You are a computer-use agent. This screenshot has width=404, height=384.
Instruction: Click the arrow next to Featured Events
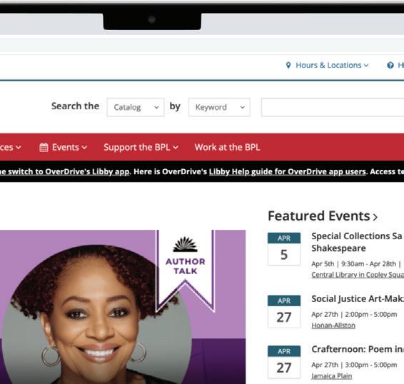[375, 217]
